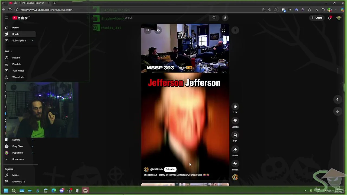
Task: Enter fullscreen on the Short
Action: pyautogui.click(x=223, y=30)
